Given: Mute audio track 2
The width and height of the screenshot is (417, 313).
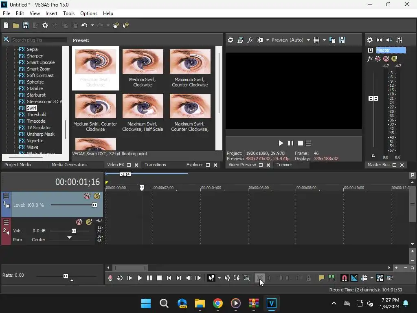Looking at the screenshot, I should click(79, 222).
